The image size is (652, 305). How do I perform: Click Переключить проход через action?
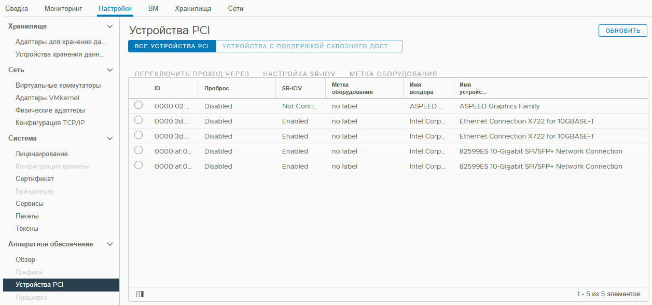click(192, 74)
